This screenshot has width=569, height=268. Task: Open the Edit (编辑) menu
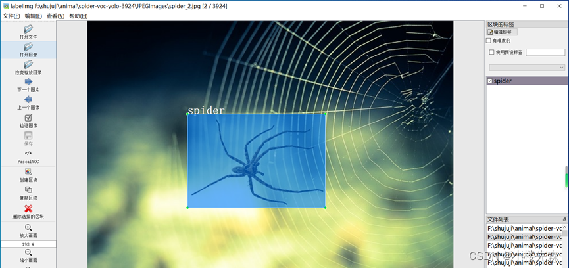click(x=34, y=16)
